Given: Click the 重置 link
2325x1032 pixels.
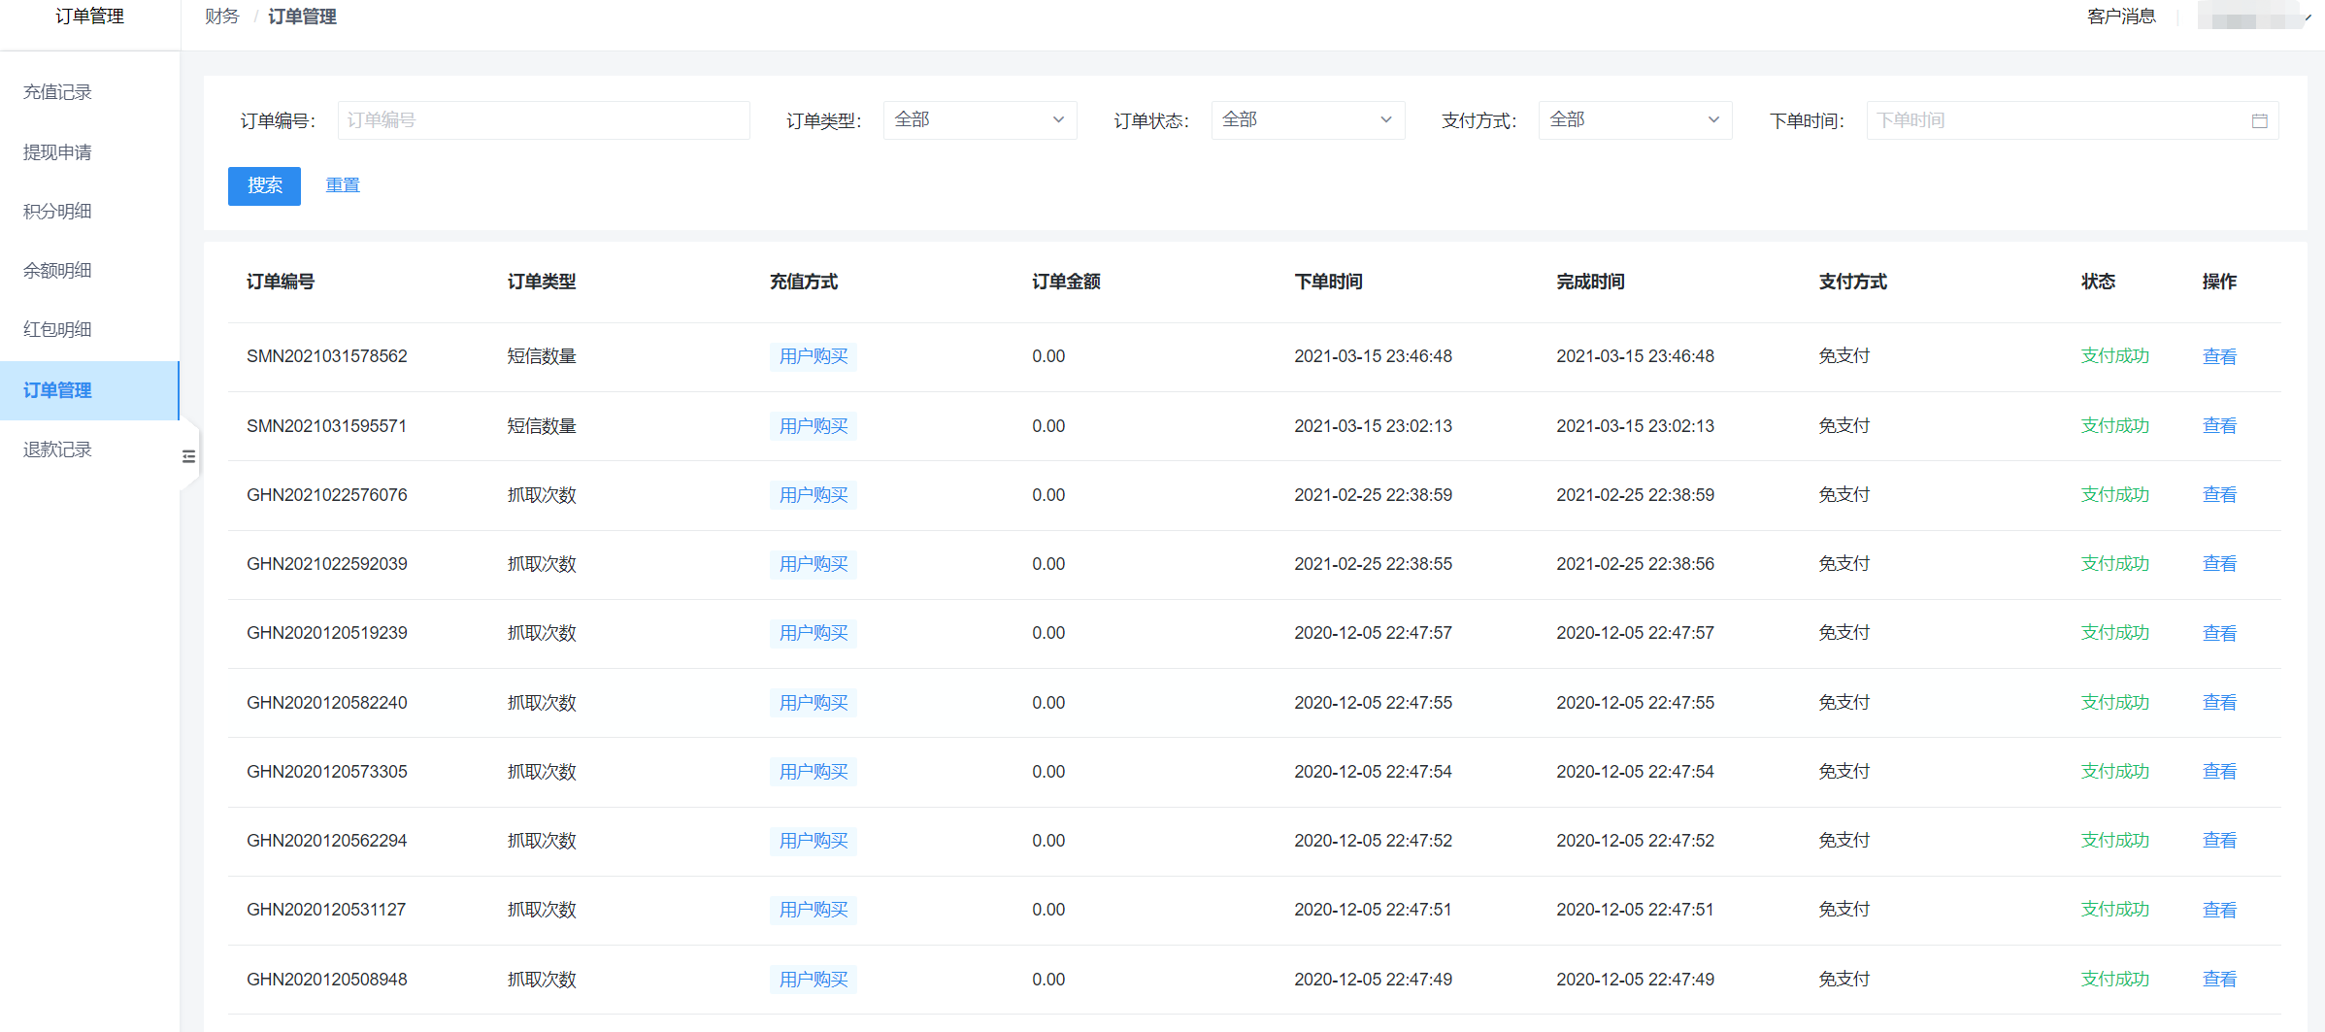Looking at the screenshot, I should (x=343, y=185).
